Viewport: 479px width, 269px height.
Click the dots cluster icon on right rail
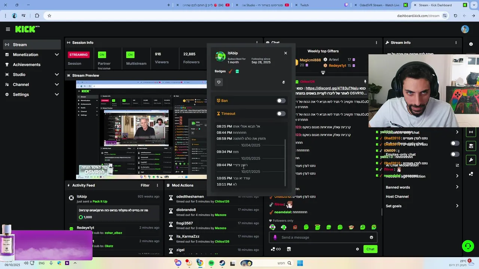(x=471, y=174)
